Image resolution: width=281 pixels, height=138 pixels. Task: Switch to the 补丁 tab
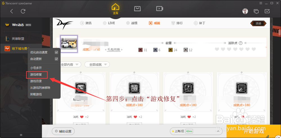pyautogui.click(x=200, y=23)
